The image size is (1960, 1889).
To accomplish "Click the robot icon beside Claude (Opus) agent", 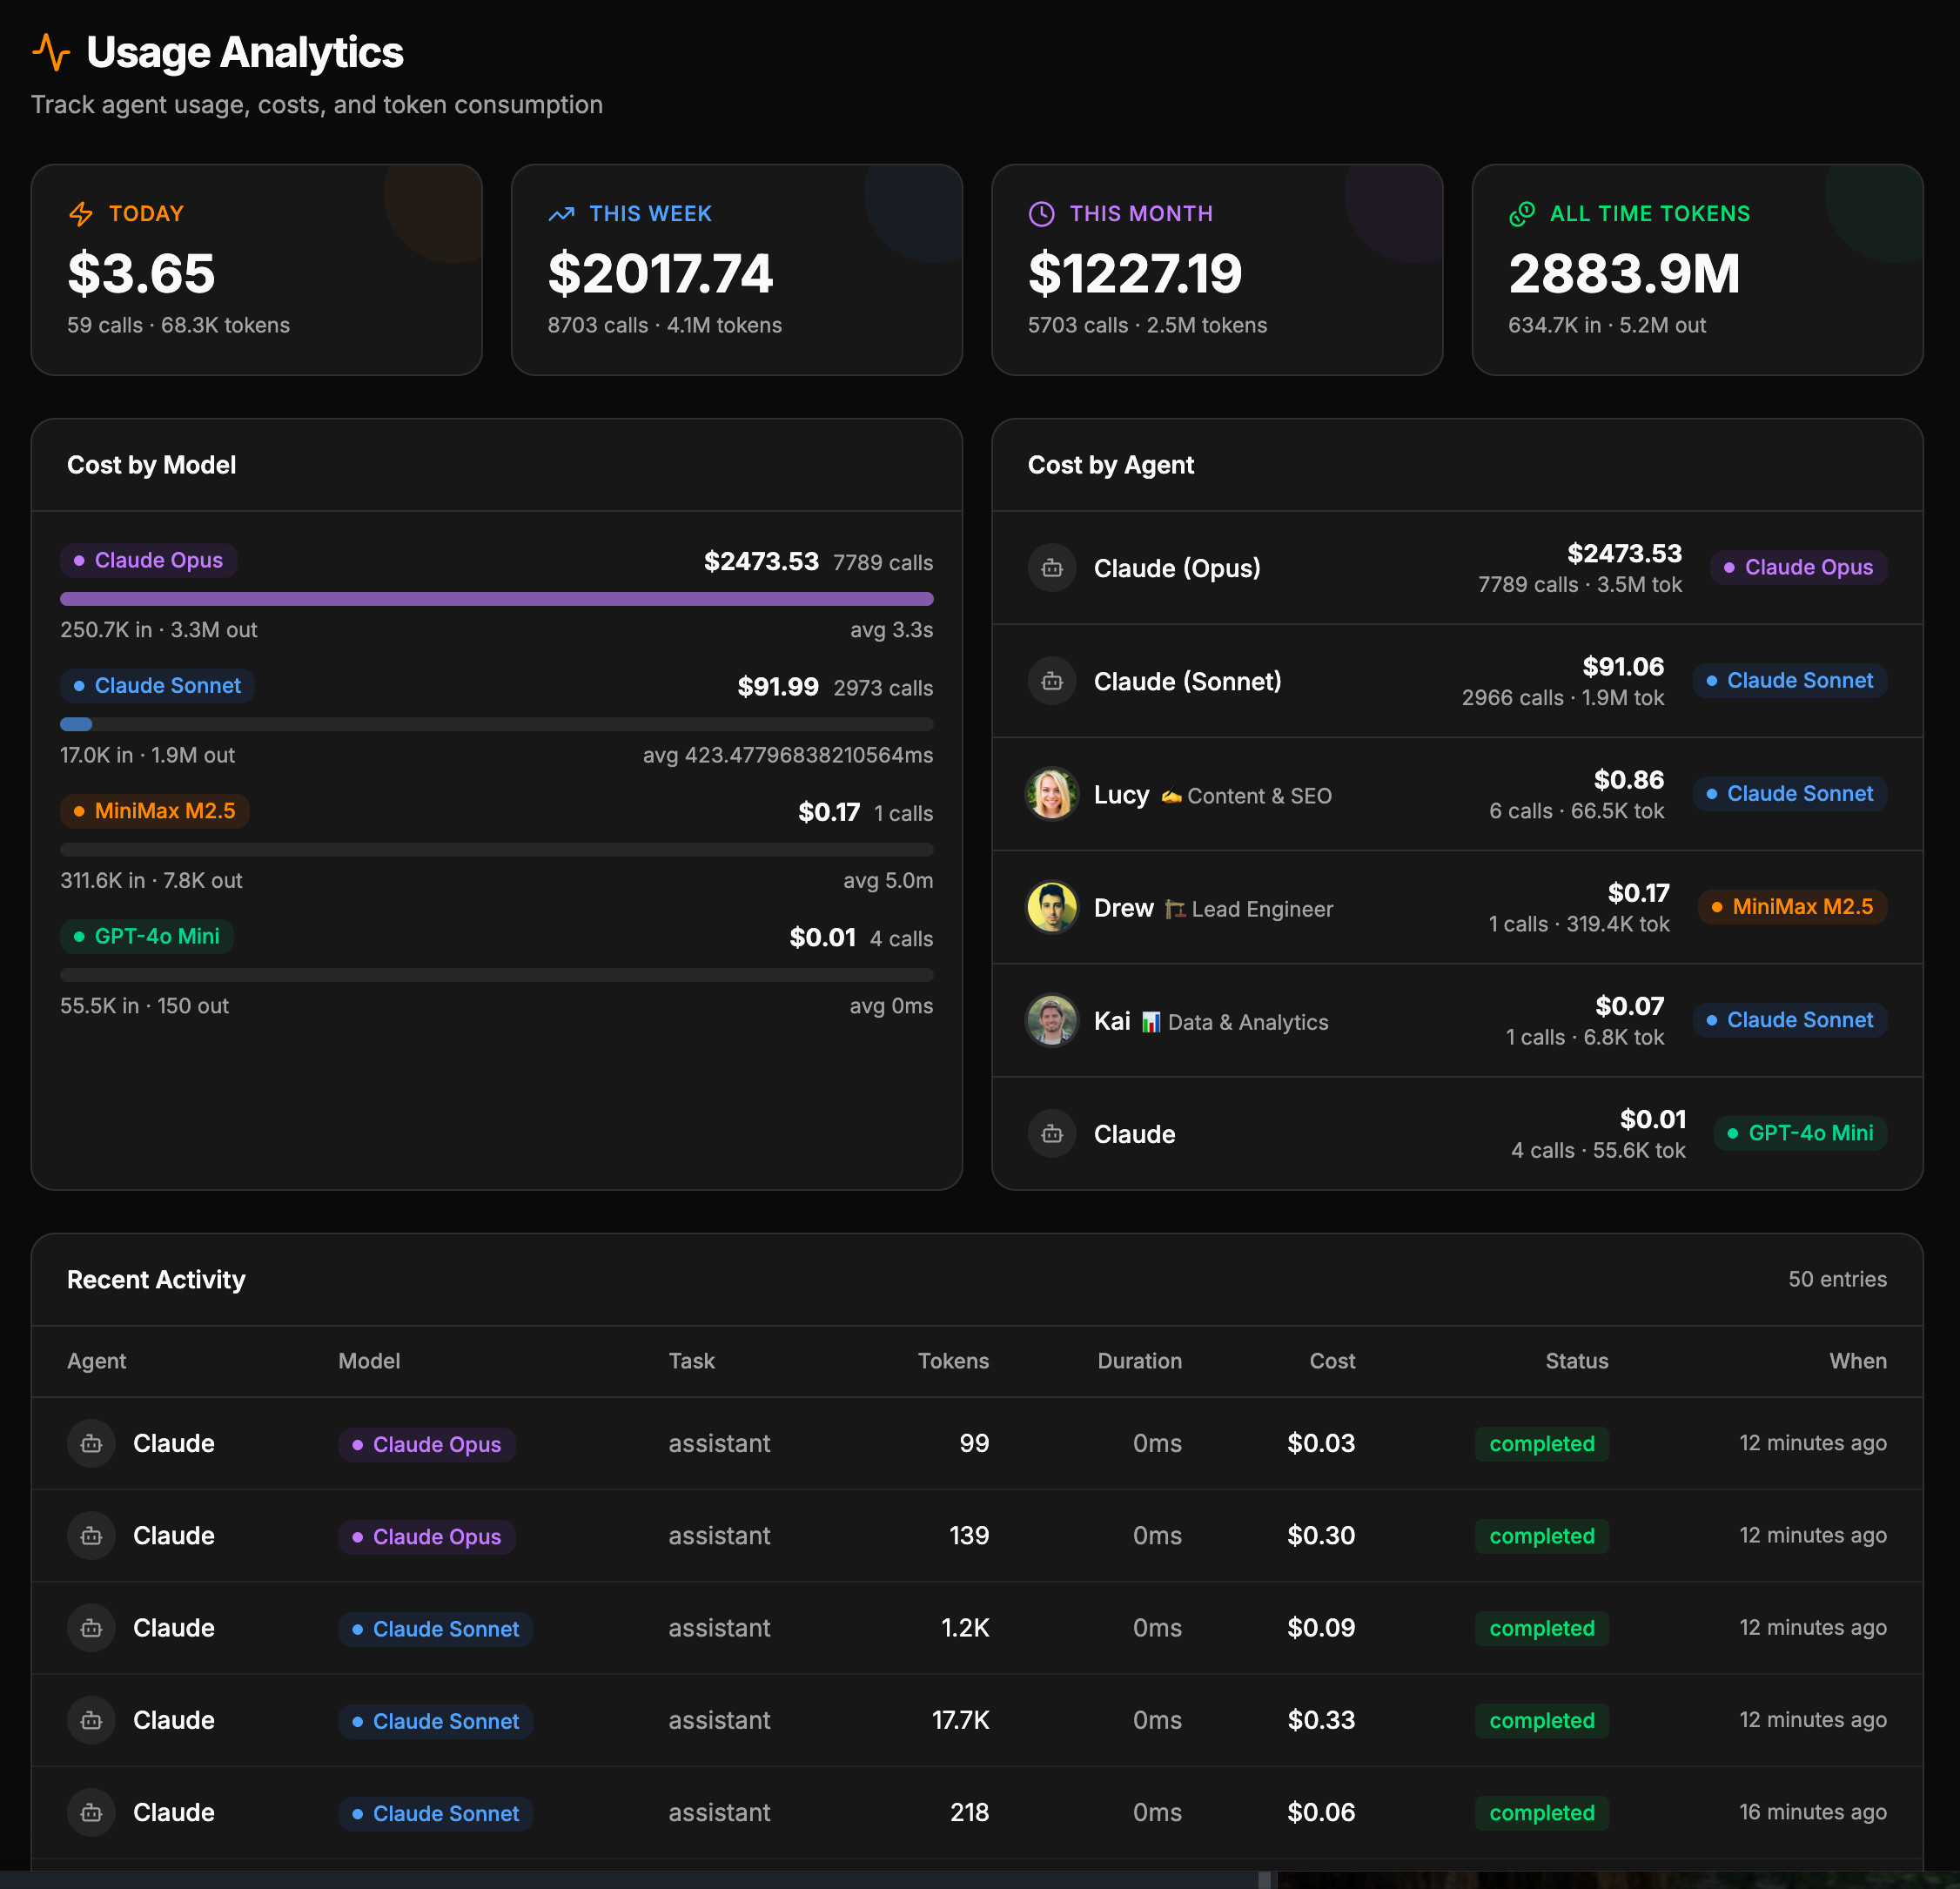I will coord(1051,568).
